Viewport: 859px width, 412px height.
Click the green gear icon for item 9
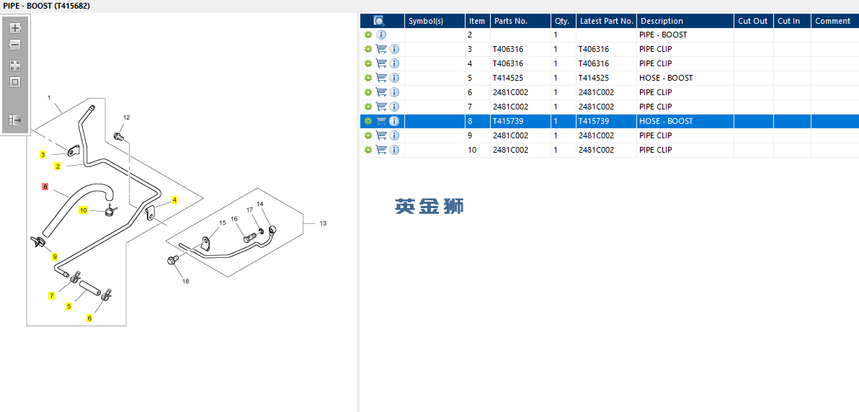pyautogui.click(x=368, y=135)
